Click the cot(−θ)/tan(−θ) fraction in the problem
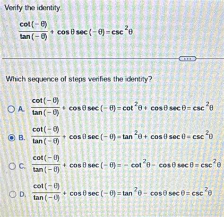Screen dimensions: 224x217 pos(34,30)
